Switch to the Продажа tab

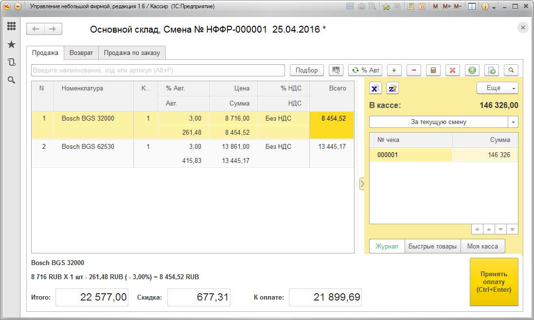coord(45,53)
